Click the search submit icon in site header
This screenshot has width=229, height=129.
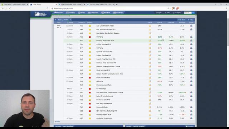tap(193, 13)
